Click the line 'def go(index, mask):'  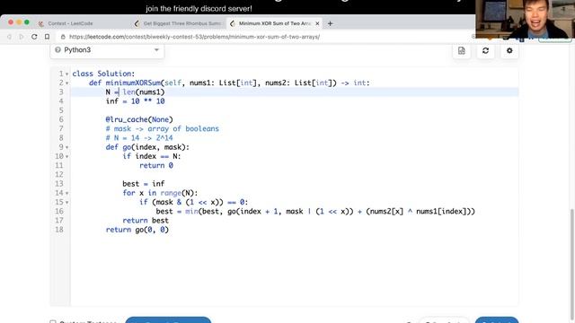(147, 147)
